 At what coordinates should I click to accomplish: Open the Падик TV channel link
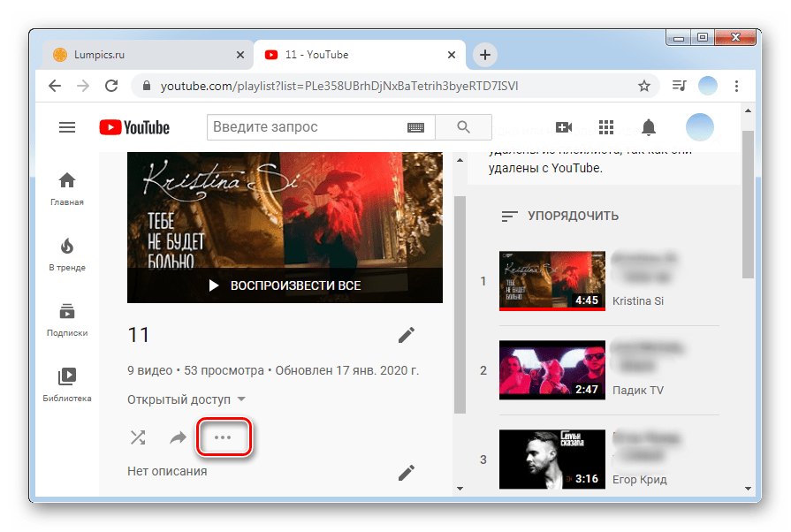click(637, 391)
